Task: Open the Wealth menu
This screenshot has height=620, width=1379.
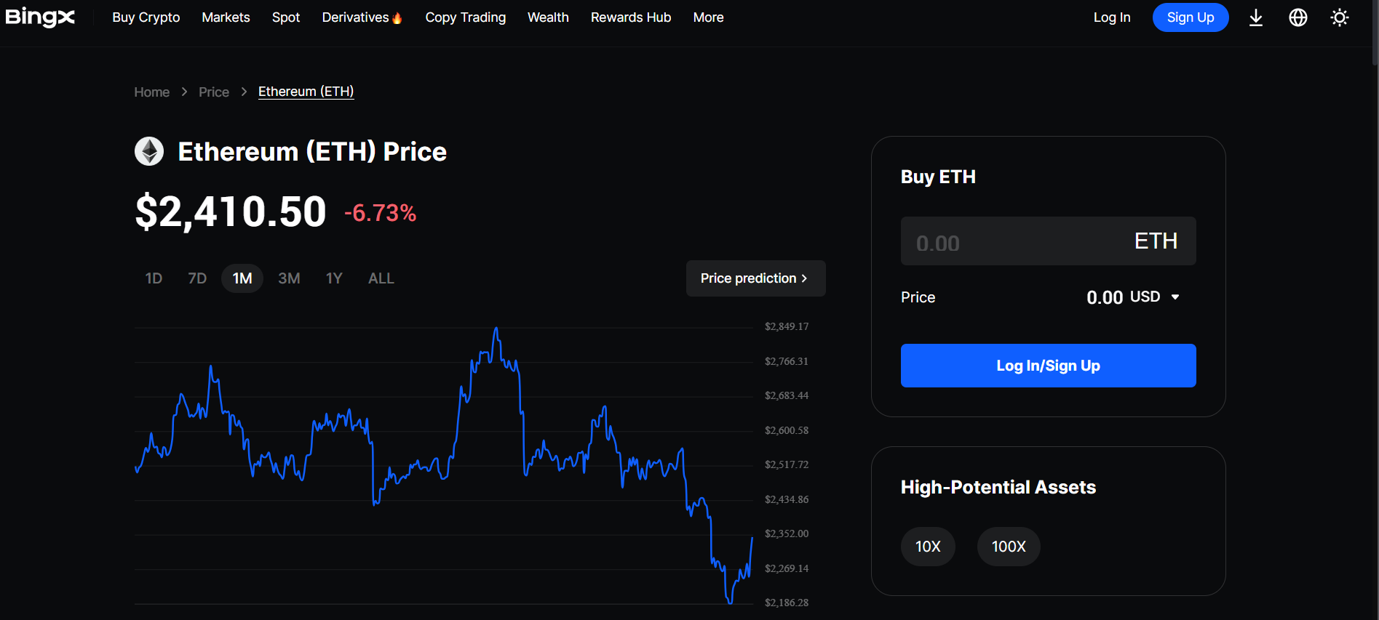Action: (548, 17)
